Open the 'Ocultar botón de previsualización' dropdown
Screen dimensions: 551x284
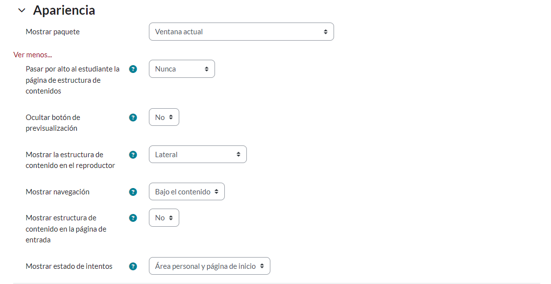164,117
